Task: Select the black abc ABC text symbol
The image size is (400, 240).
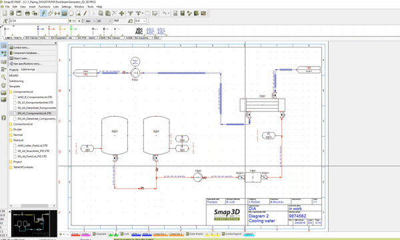Action: [x=139, y=31]
